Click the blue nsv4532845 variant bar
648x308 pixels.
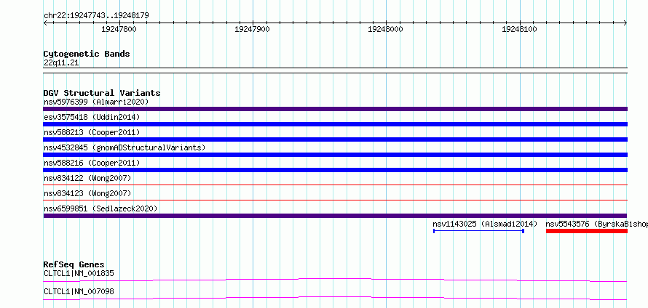(335, 155)
